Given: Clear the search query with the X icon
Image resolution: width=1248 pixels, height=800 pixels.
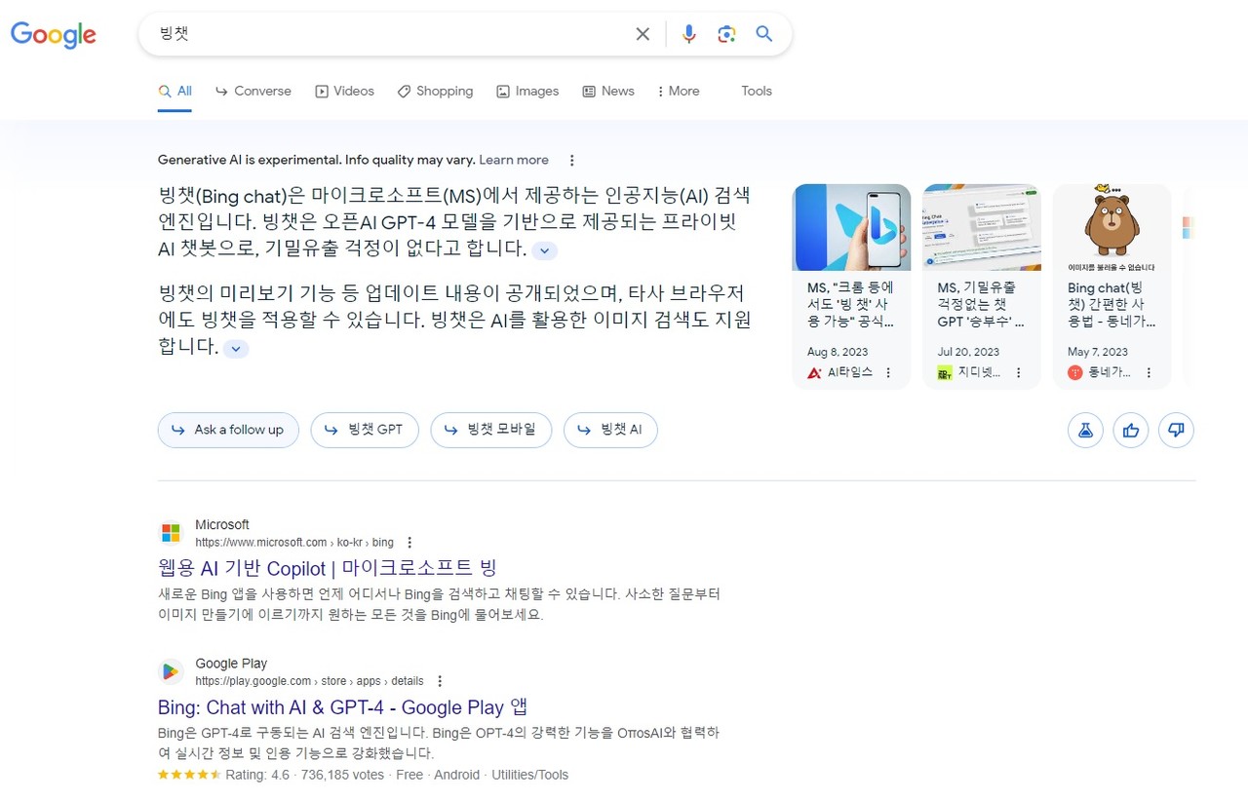Looking at the screenshot, I should pyautogui.click(x=643, y=33).
